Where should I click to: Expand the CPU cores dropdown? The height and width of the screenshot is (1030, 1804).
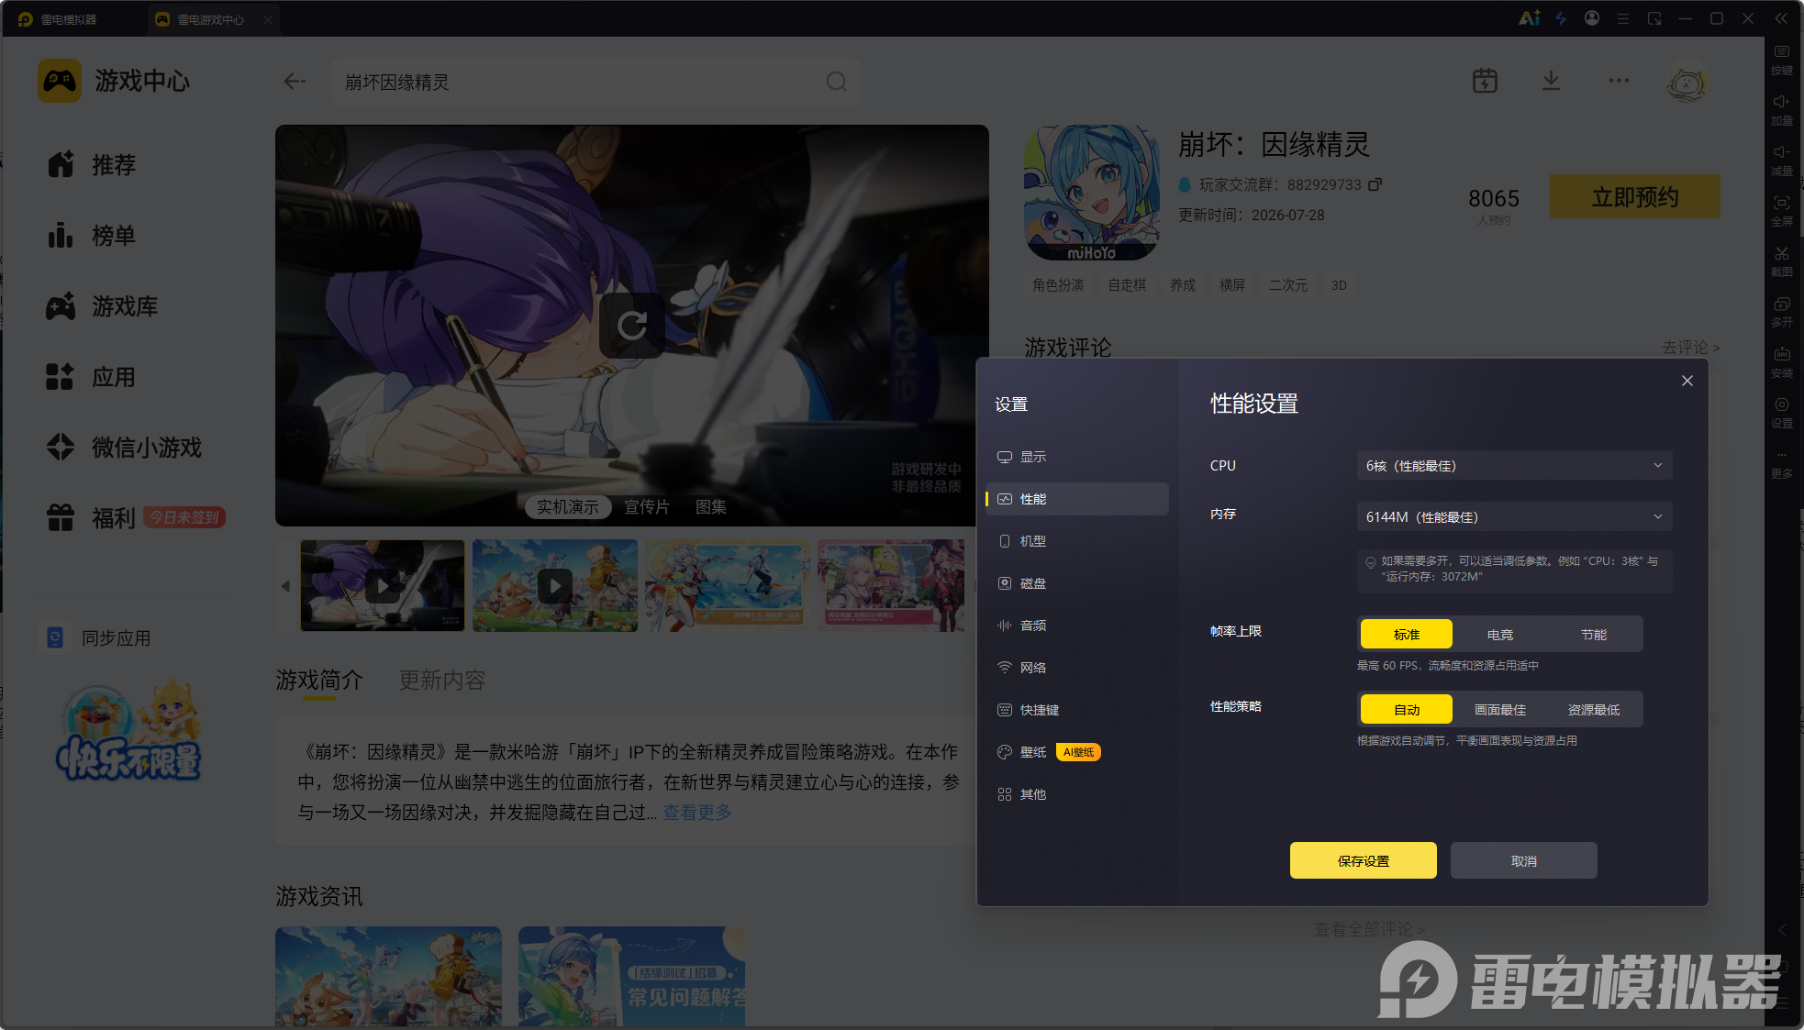[x=1514, y=466]
